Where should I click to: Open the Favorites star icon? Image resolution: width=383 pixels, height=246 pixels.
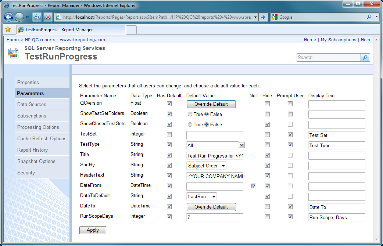point(8,29)
